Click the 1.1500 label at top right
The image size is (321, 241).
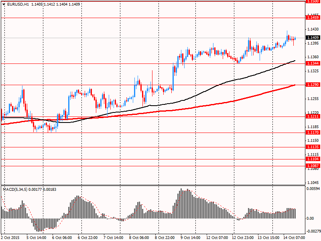313,1
